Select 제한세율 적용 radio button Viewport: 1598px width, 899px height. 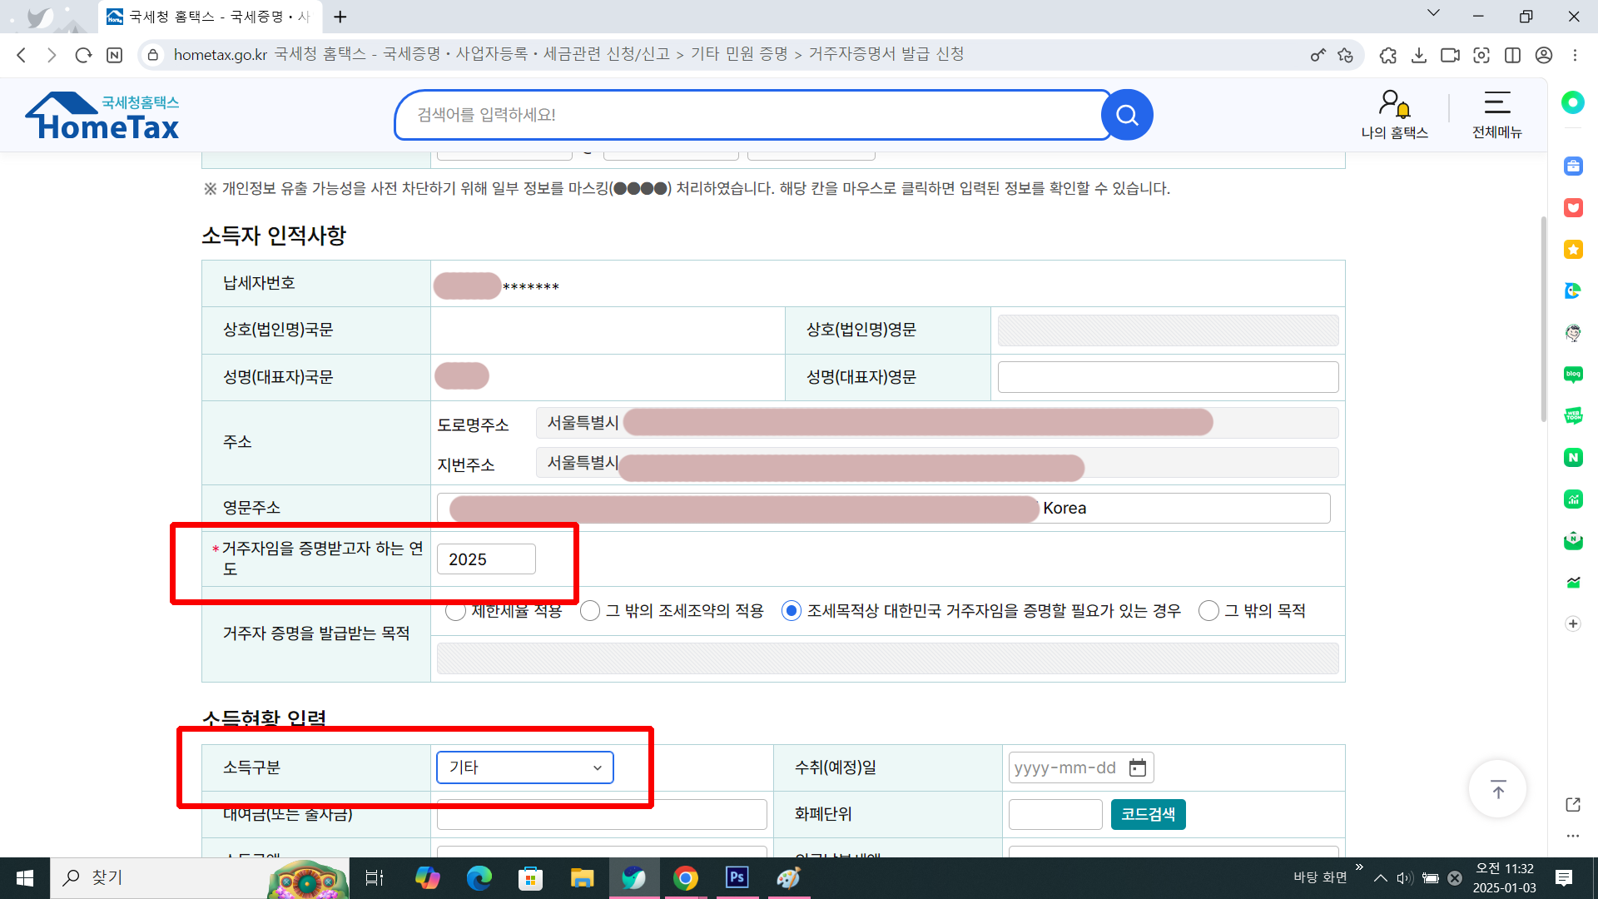455,612
